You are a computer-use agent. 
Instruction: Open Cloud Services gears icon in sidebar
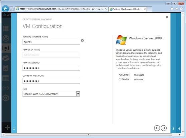[6, 58]
